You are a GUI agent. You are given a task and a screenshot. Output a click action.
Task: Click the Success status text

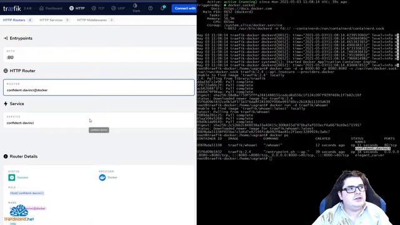22,177
